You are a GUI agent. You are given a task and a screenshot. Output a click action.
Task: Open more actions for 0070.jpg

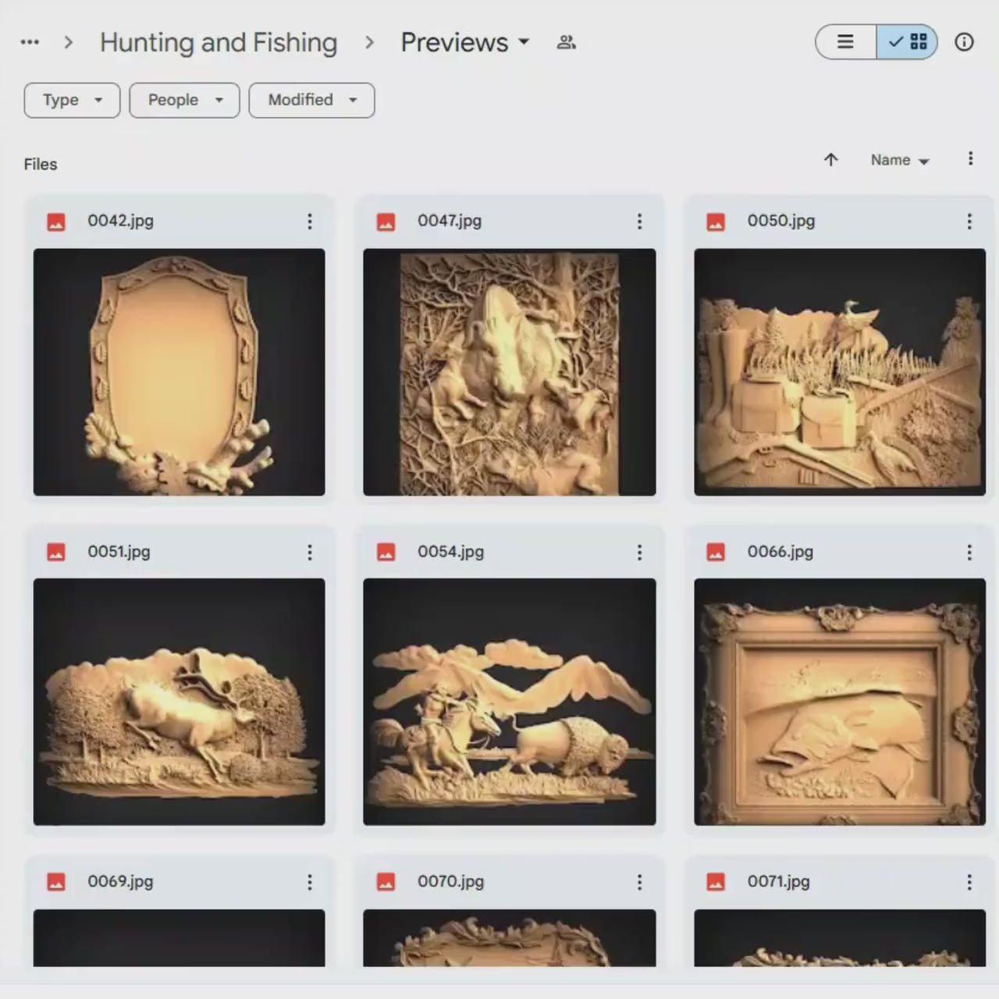(x=639, y=883)
